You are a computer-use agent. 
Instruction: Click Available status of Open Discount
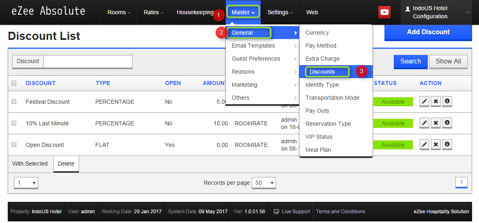[x=393, y=145]
